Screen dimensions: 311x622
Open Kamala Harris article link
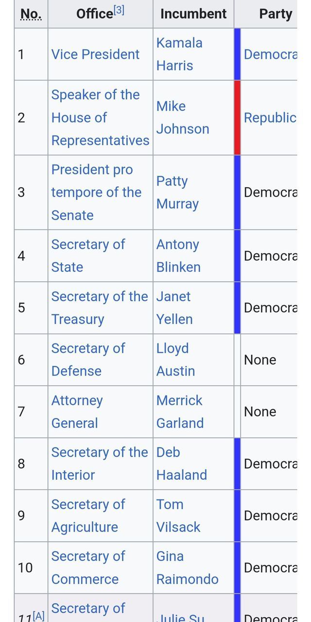[x=179, y=54]
